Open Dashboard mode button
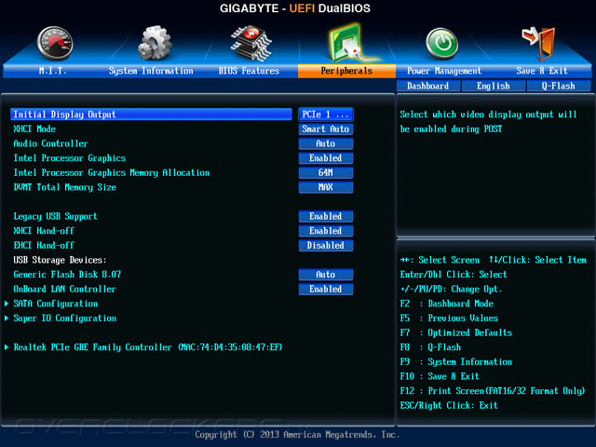The width and height of the screenshot is (596, 447). (428, 86)
